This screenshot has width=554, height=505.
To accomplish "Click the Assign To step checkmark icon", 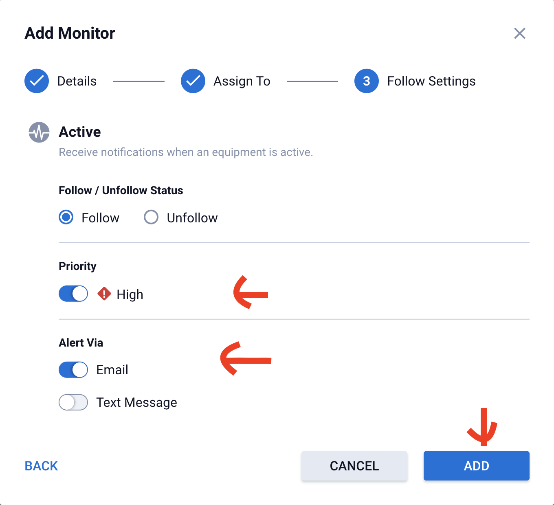I will tap(193, 81).
